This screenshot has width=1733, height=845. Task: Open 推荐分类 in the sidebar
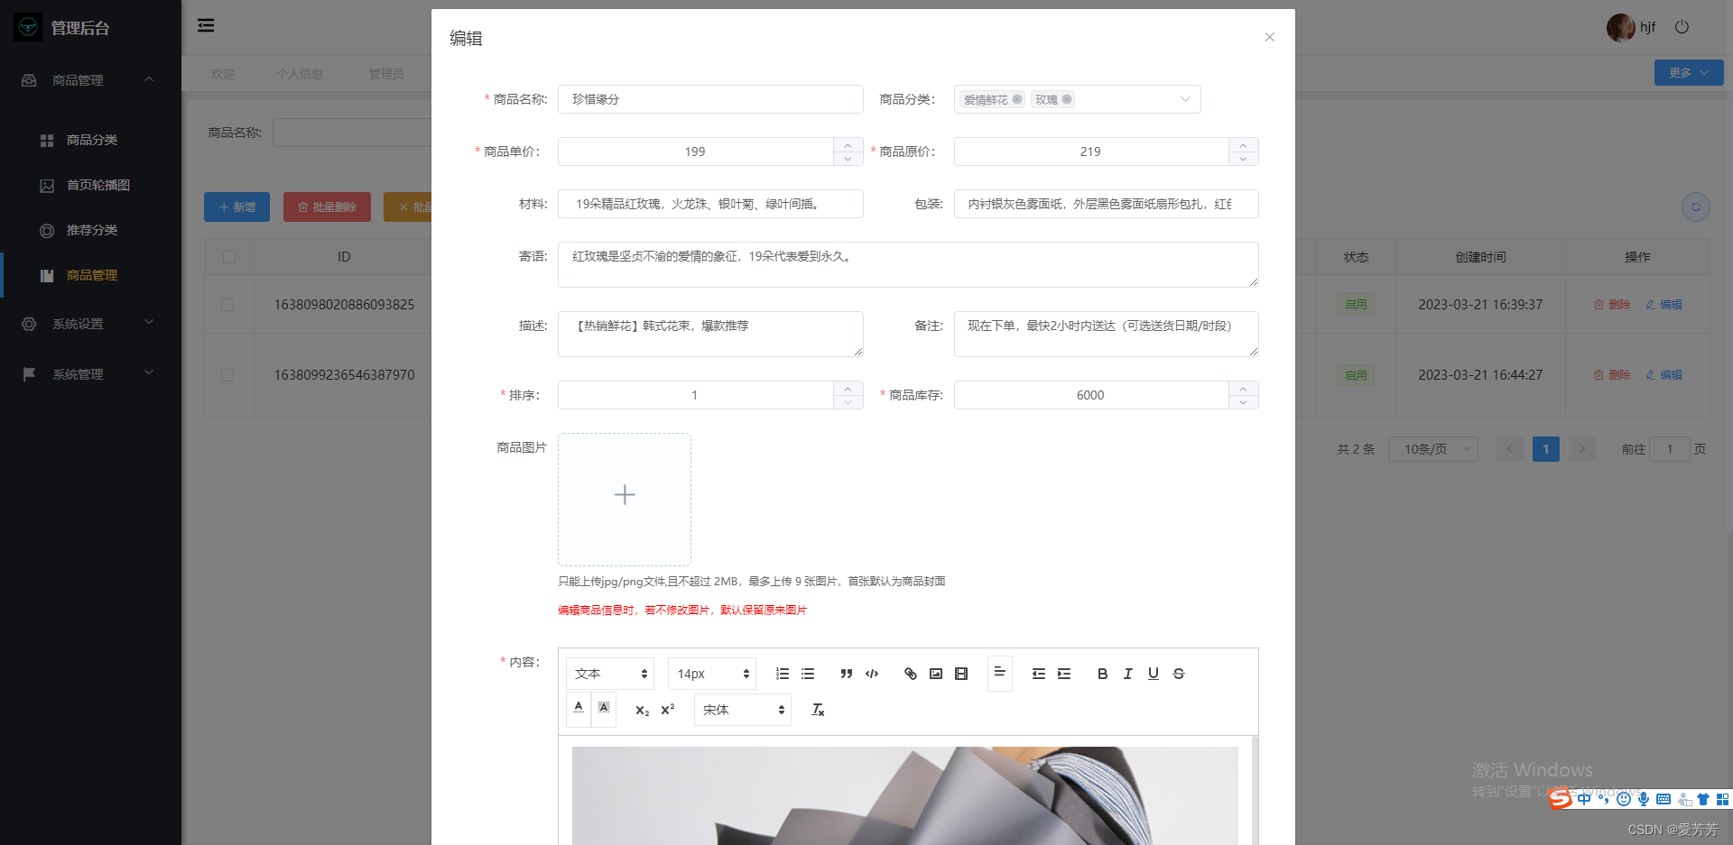tap(90, 230)
